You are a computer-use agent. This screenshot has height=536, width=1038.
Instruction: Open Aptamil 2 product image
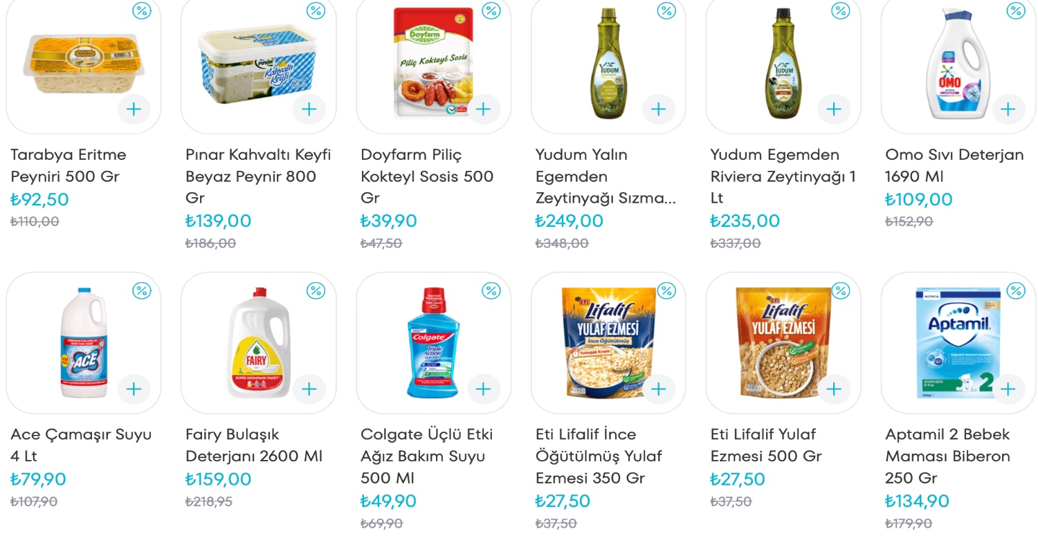tap(957, 342)
